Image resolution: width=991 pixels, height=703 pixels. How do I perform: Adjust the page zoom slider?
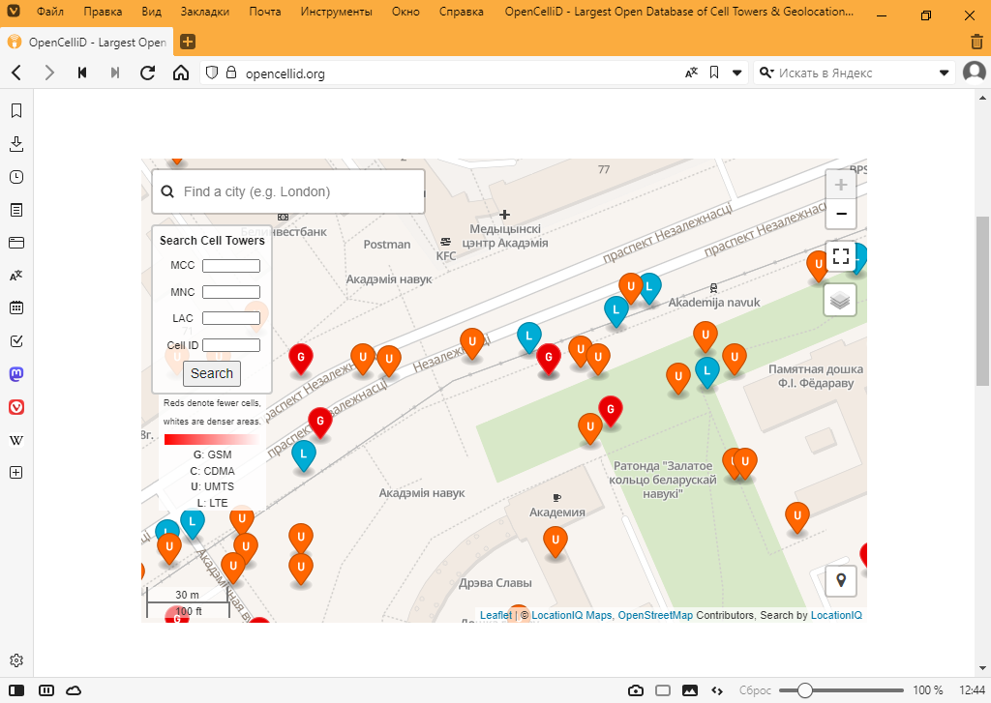tap(804, 690)
